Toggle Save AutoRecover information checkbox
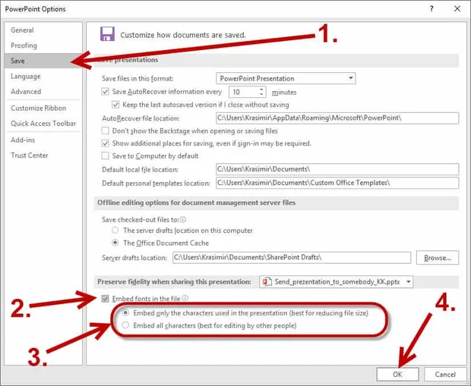The width and height of the screenshot is (471, 386). (105, 92)
